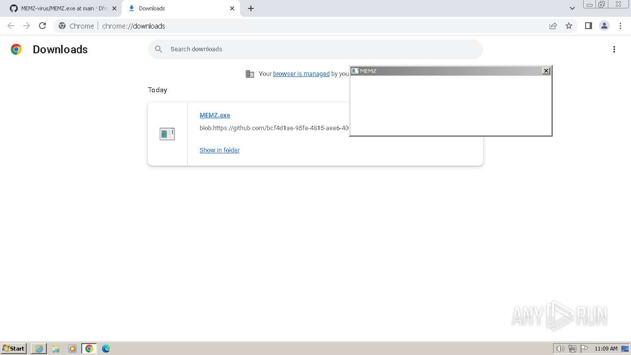Click the managed organization building icon
The image size is (631, 355).
pyautogui.click(x=250, y=74)
